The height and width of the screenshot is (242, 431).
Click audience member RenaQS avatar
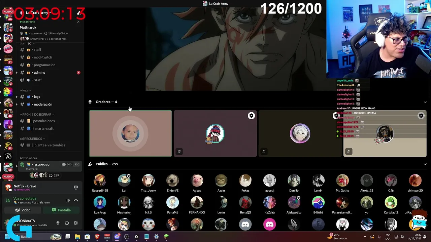click(245, 203)
